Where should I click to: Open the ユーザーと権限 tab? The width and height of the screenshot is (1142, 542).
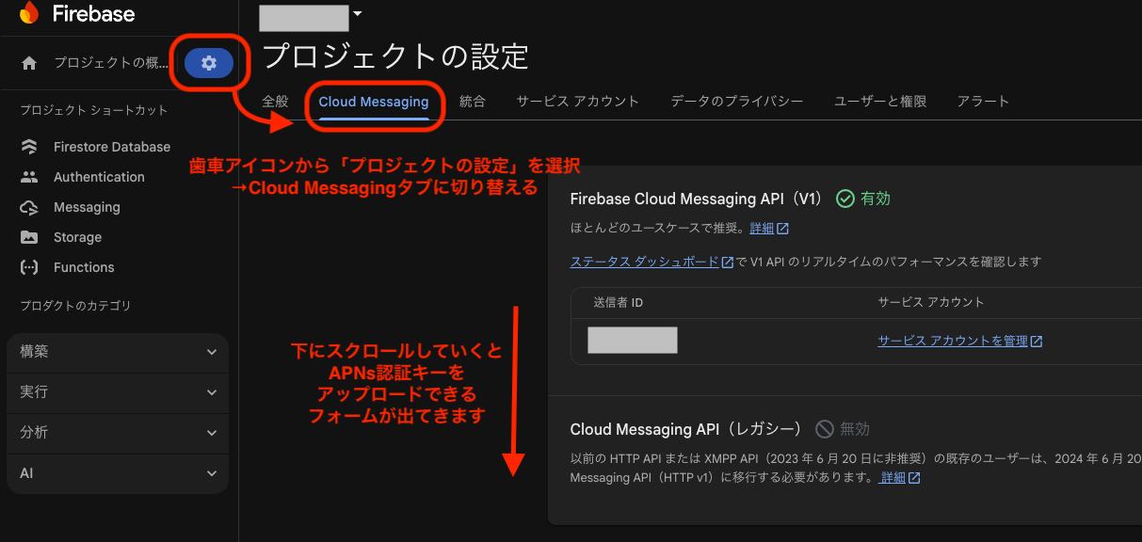coord(880,102)
